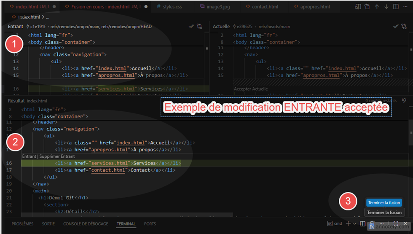Viewport: 413px width, 234px height.
Task: Maximize the terminal panel size
Action: point(396,224)
